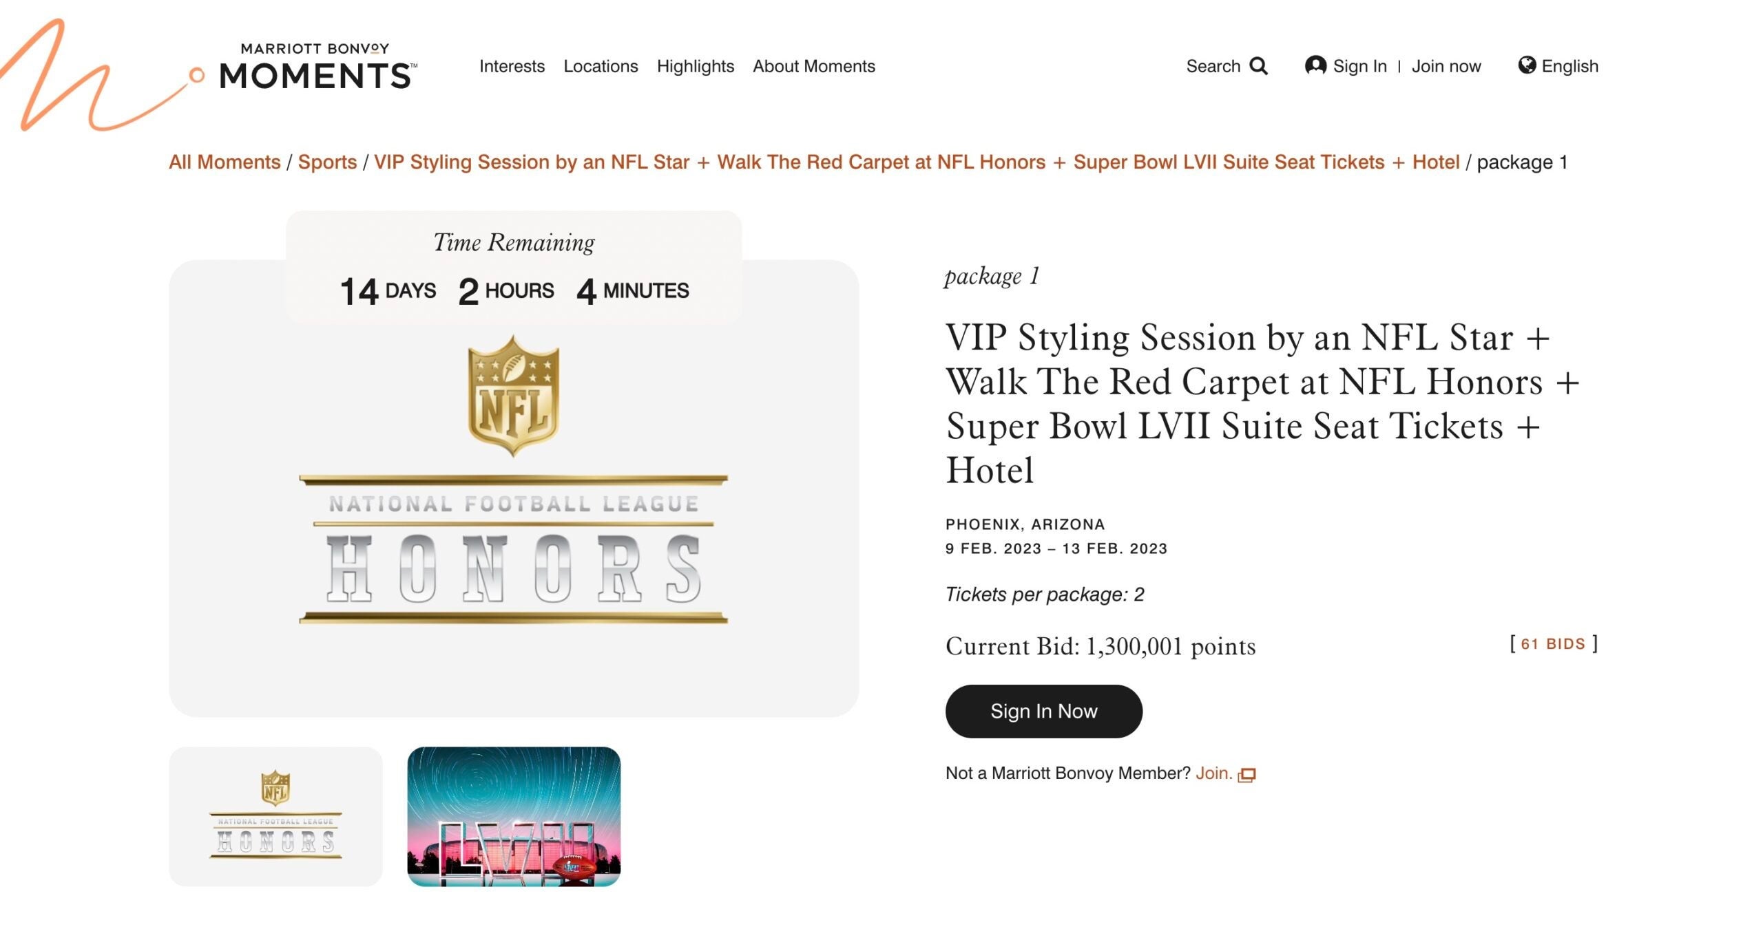
Task: Choose English language selector
Action: (1569, 66)
